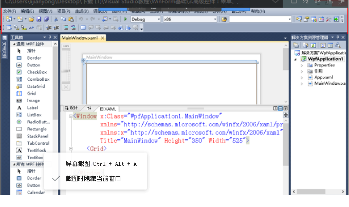Image resolution: width=349 pixels, height=207 pixels.
Task: Click Solution Explorer horizontal scrollbar thumb
Action: (311, 192)
